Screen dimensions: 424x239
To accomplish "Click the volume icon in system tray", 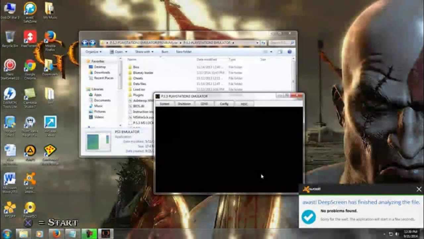I will (x=397, y=234).
